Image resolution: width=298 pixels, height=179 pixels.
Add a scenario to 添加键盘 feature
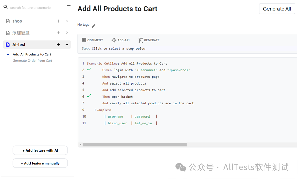point(58,33)
